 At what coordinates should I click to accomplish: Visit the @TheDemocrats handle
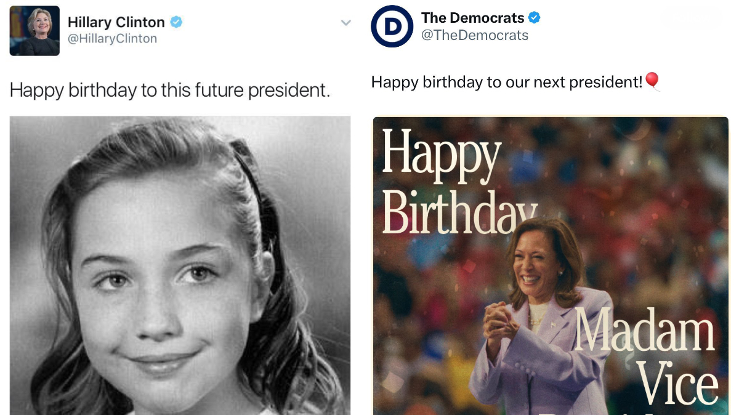coord(474,35)
